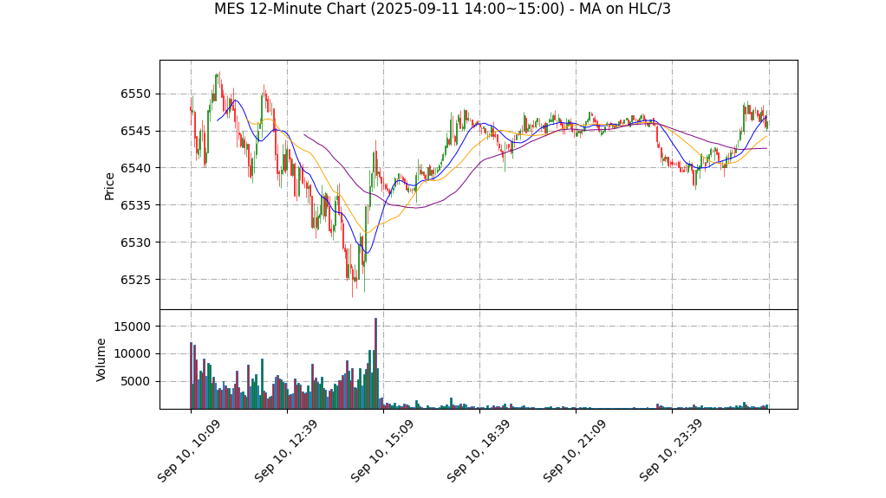Click the 6535 price axis label
The image size is (886, 498).
135,205
